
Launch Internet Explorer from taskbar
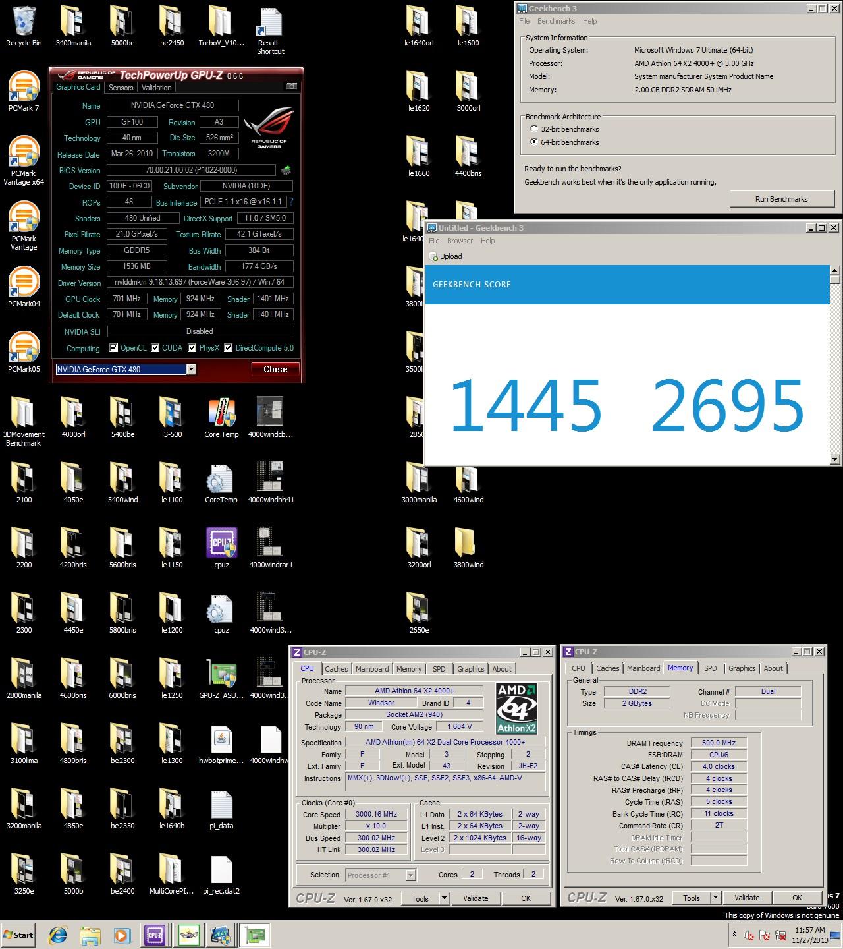coord(58,935)
